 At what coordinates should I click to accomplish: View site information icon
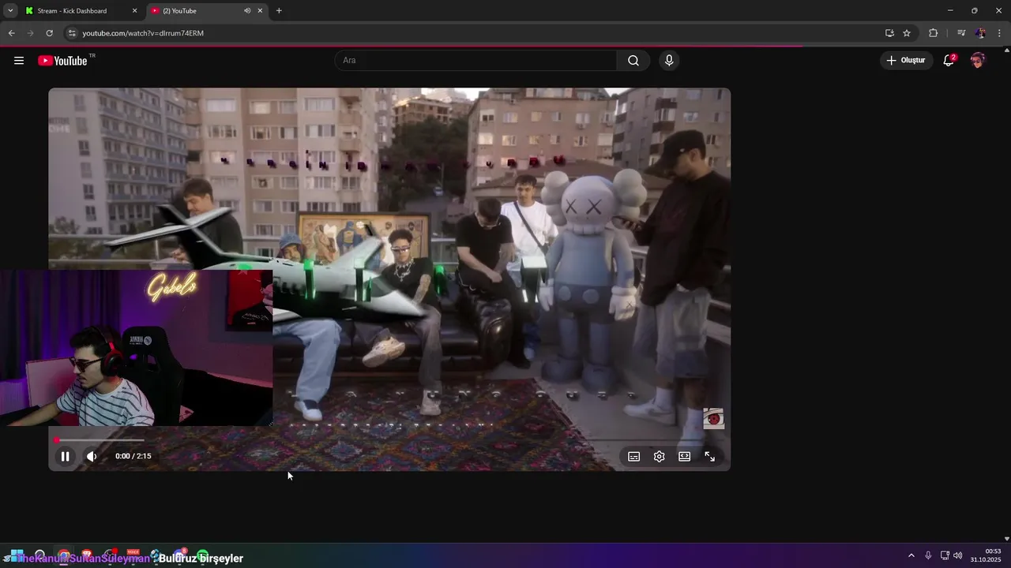[71, 33]
